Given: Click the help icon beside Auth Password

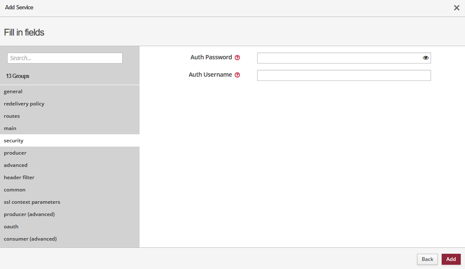Looking at the screenshot, I should (237, 58).
